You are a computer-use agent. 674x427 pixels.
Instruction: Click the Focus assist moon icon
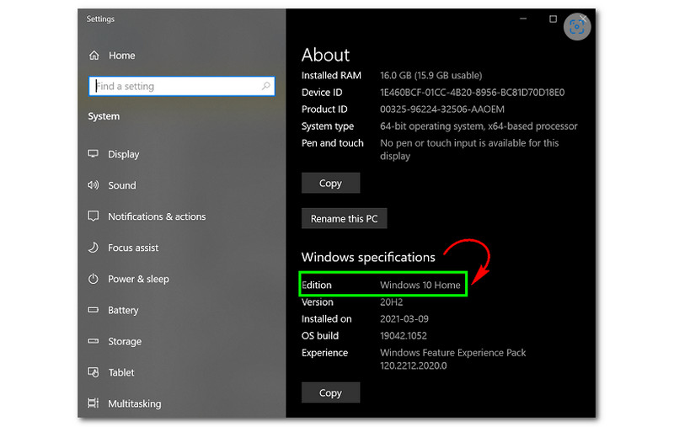(x=94, y=248)
